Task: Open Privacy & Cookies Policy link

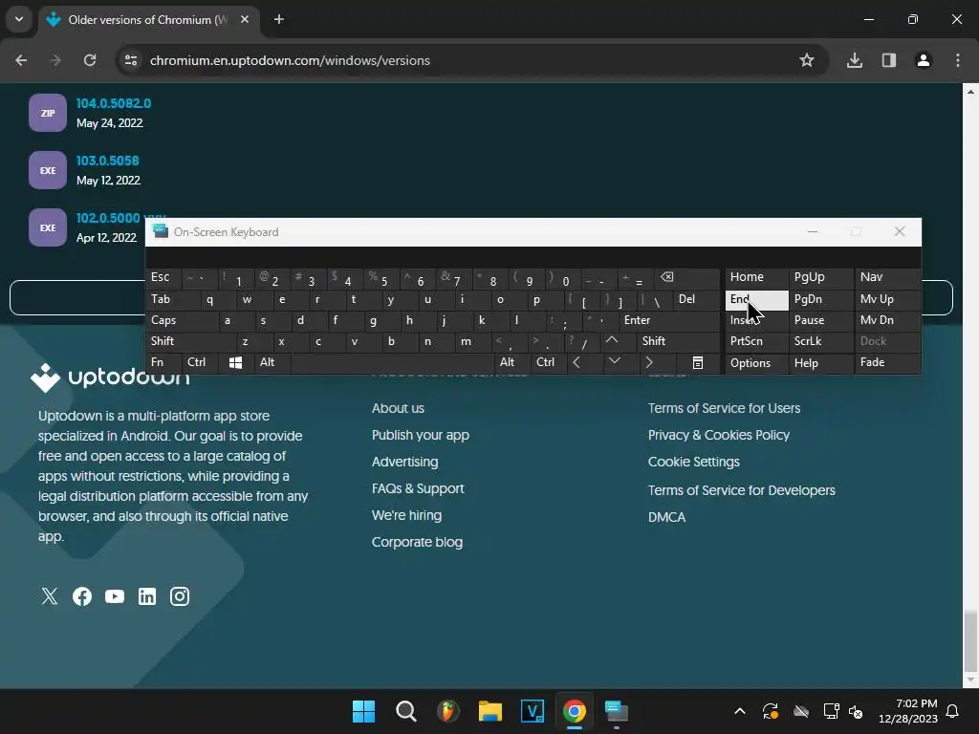Action: coord(719,435)
